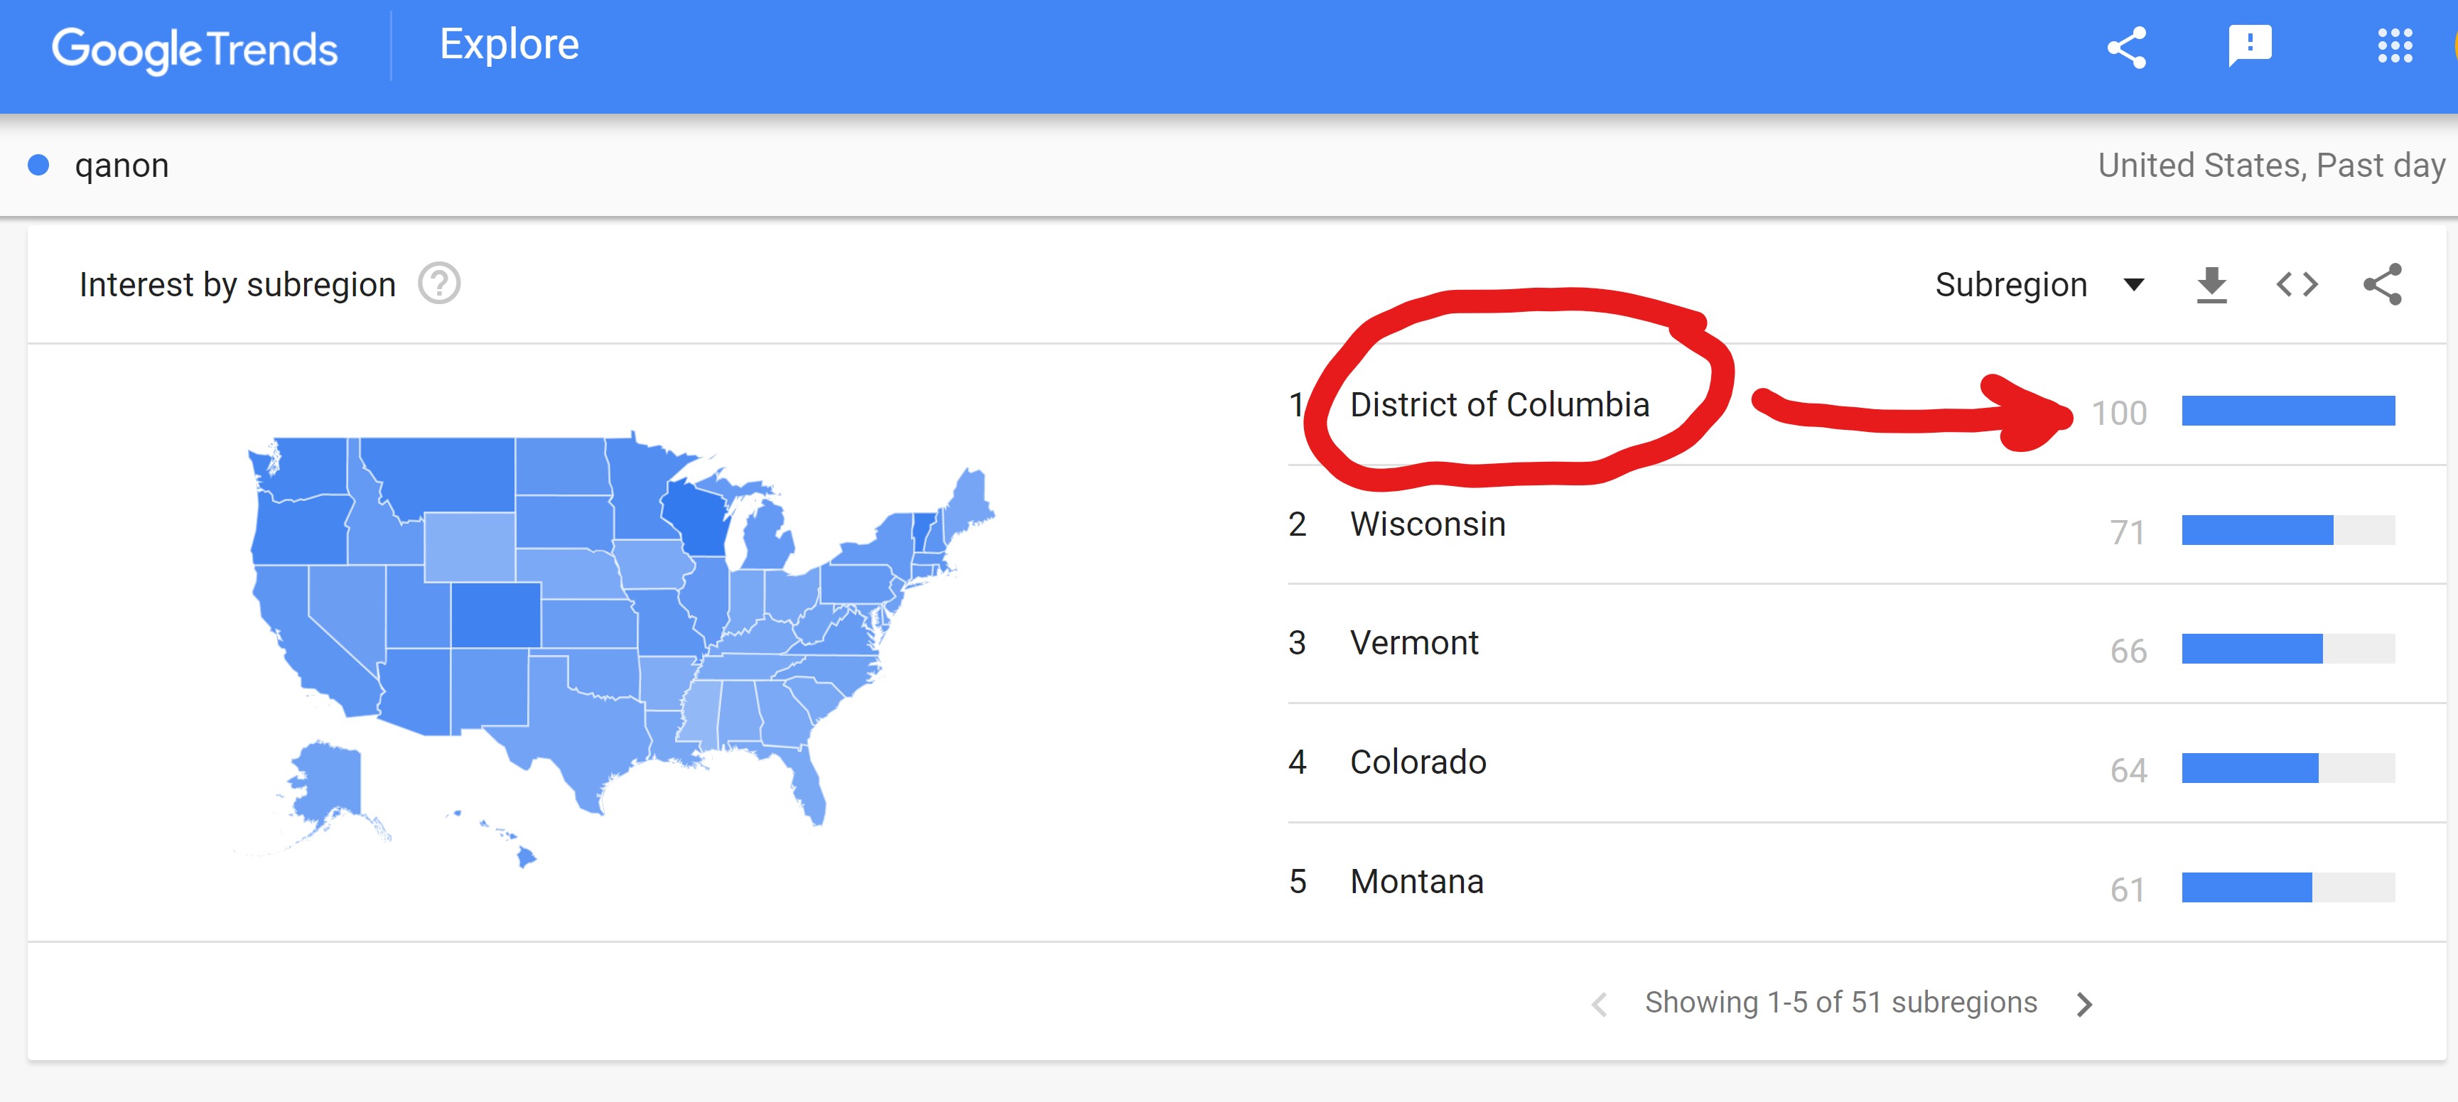Viewport: 2458px width, 1102px height.
Task: Click the embed code icon
Action: (x=2297, y=284)
